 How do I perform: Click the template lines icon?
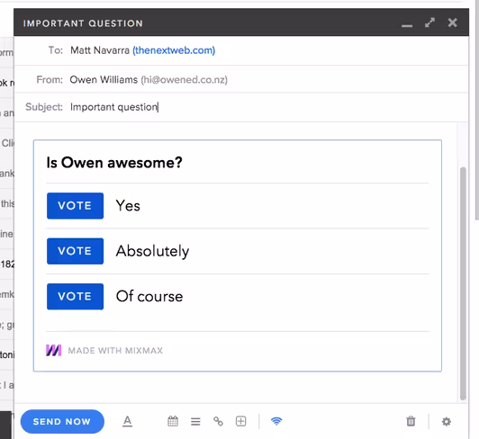point(195,422)
